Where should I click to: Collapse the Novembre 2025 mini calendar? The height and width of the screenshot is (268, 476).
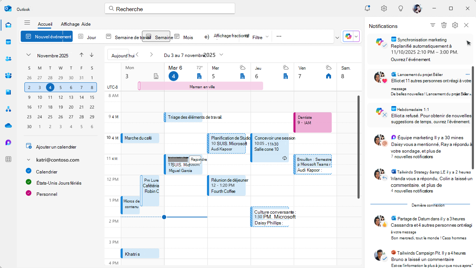pyautogui.click(x=28, y=55)
